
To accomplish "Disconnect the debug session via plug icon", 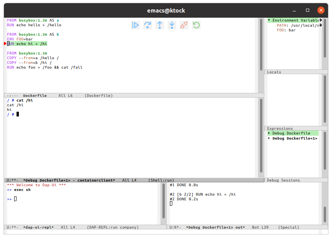I will 184,25.
